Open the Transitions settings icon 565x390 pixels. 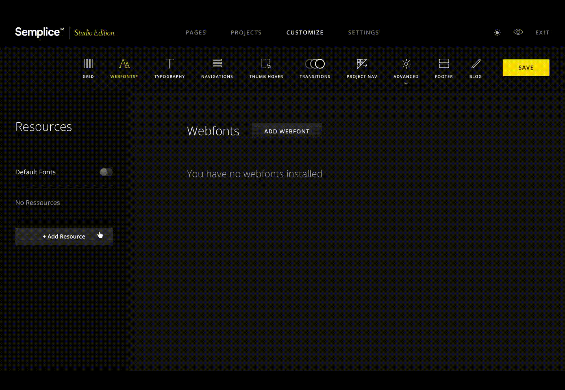click(315, 64)
